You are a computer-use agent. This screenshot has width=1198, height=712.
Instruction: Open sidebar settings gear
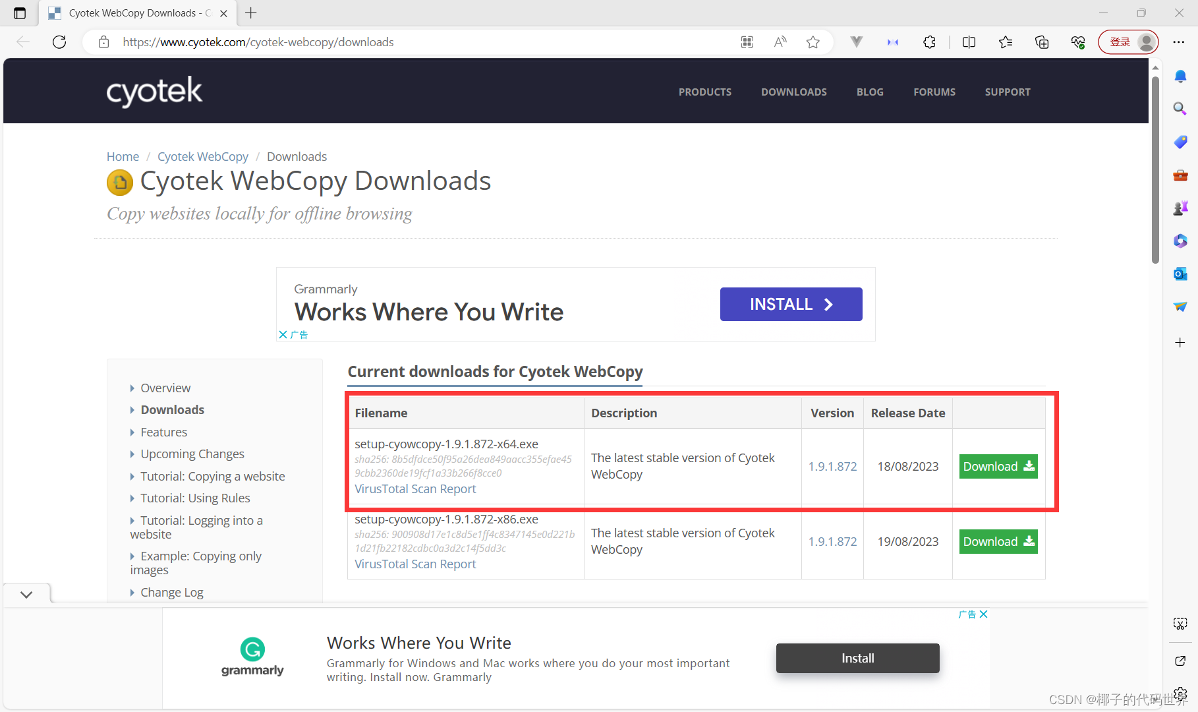1180,694
